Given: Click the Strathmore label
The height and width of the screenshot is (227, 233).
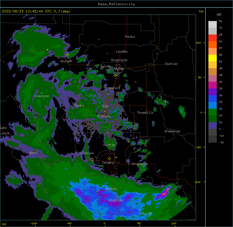Looking at the screenshot, I should pyautogui.click(x=139, y=164).
